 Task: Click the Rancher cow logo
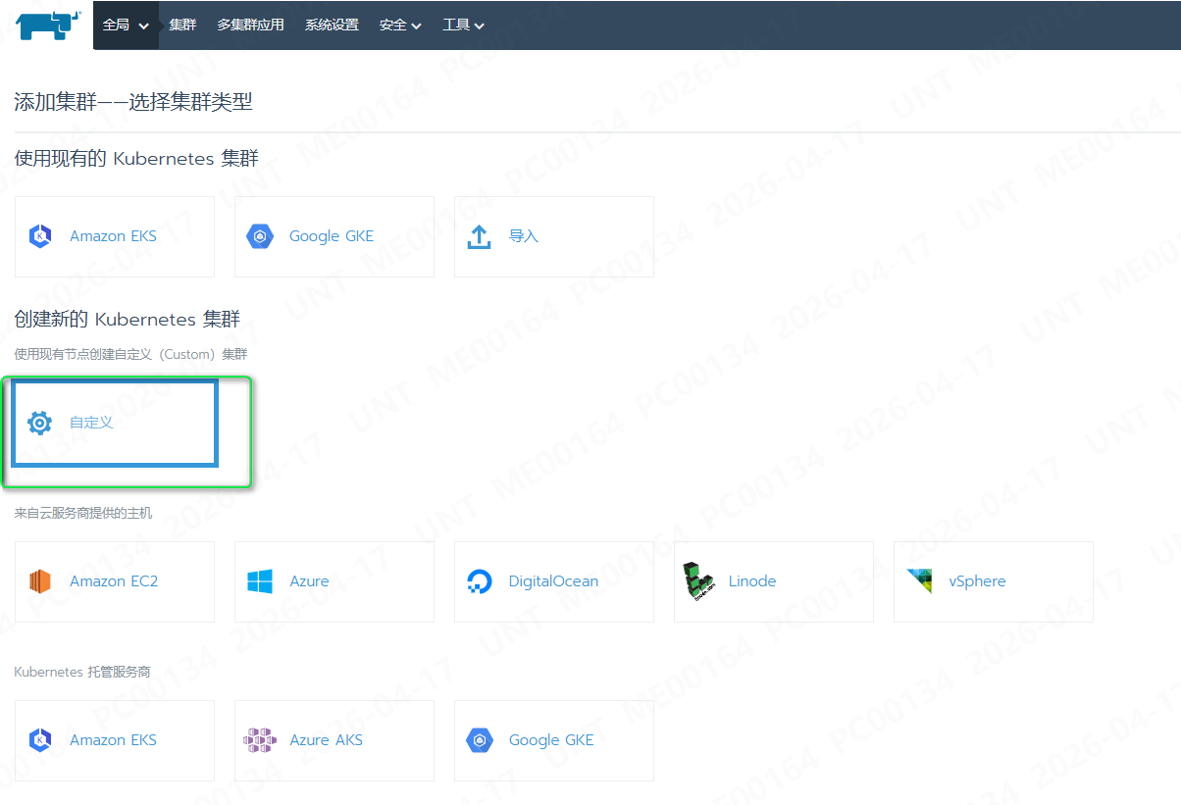pos(46,25)
